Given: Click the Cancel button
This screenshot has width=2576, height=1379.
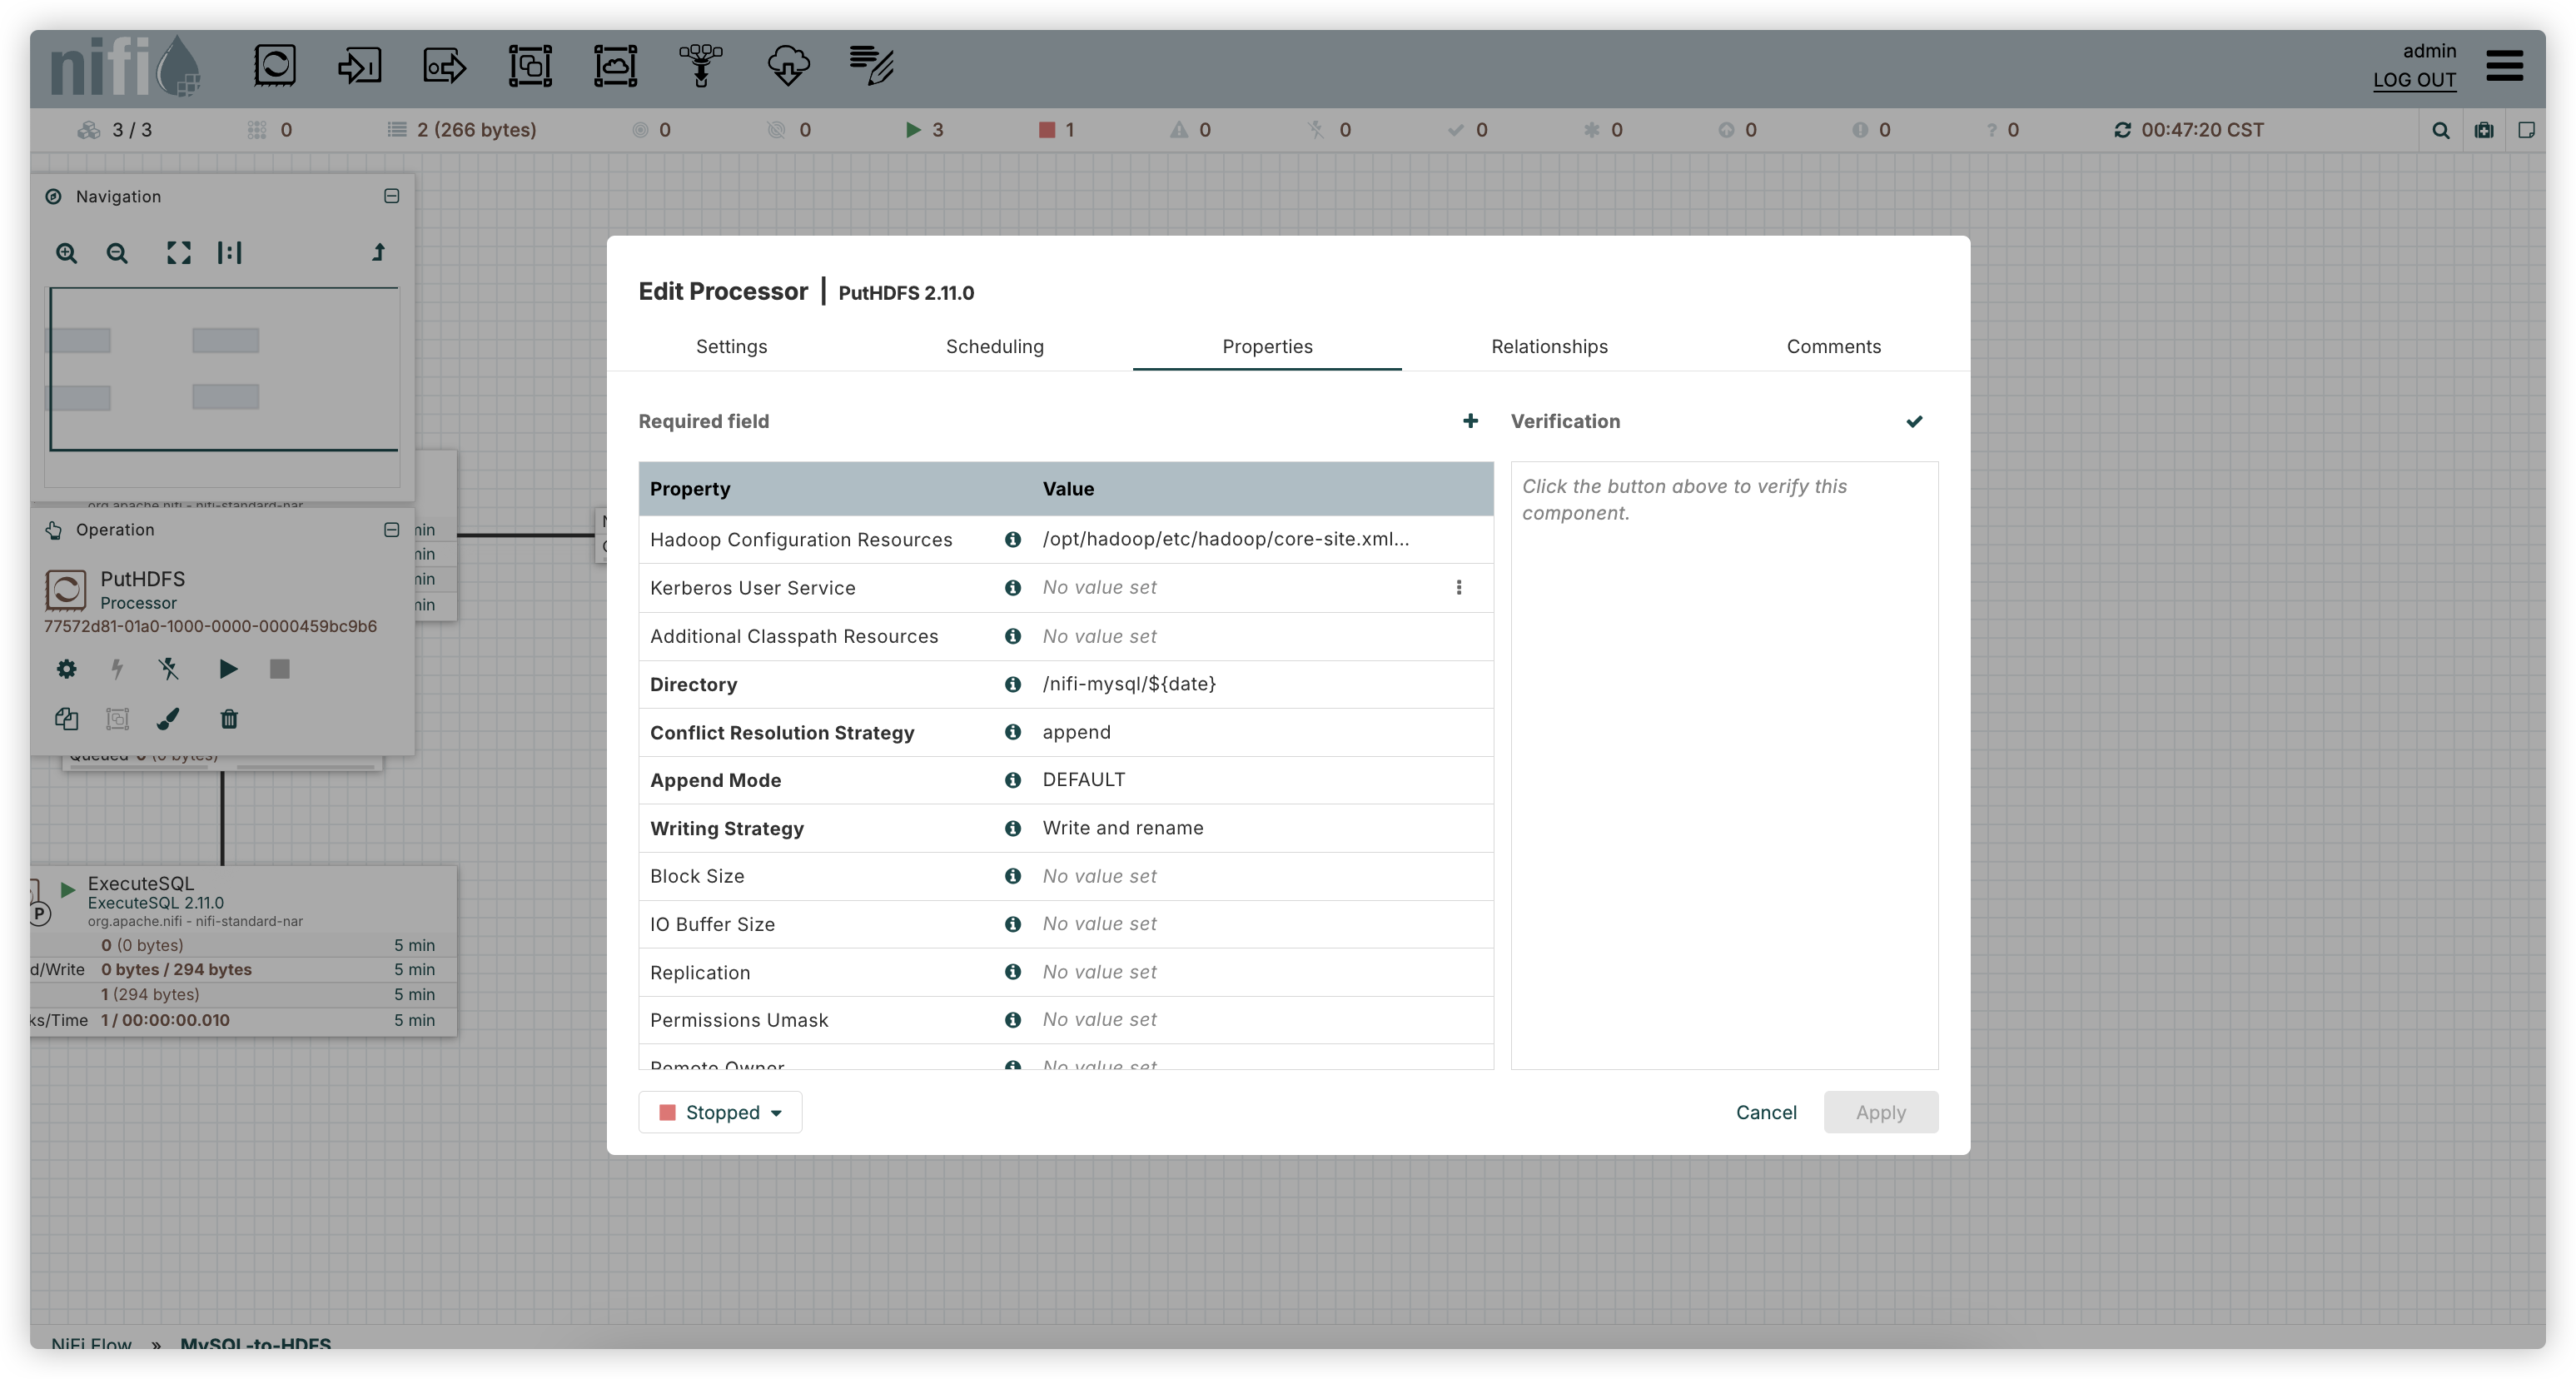Looking at the screenshot, I should pos(1765,1112).
